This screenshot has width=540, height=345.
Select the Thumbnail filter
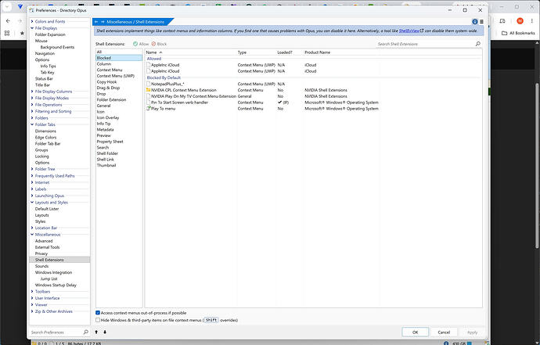click(119, 165)
